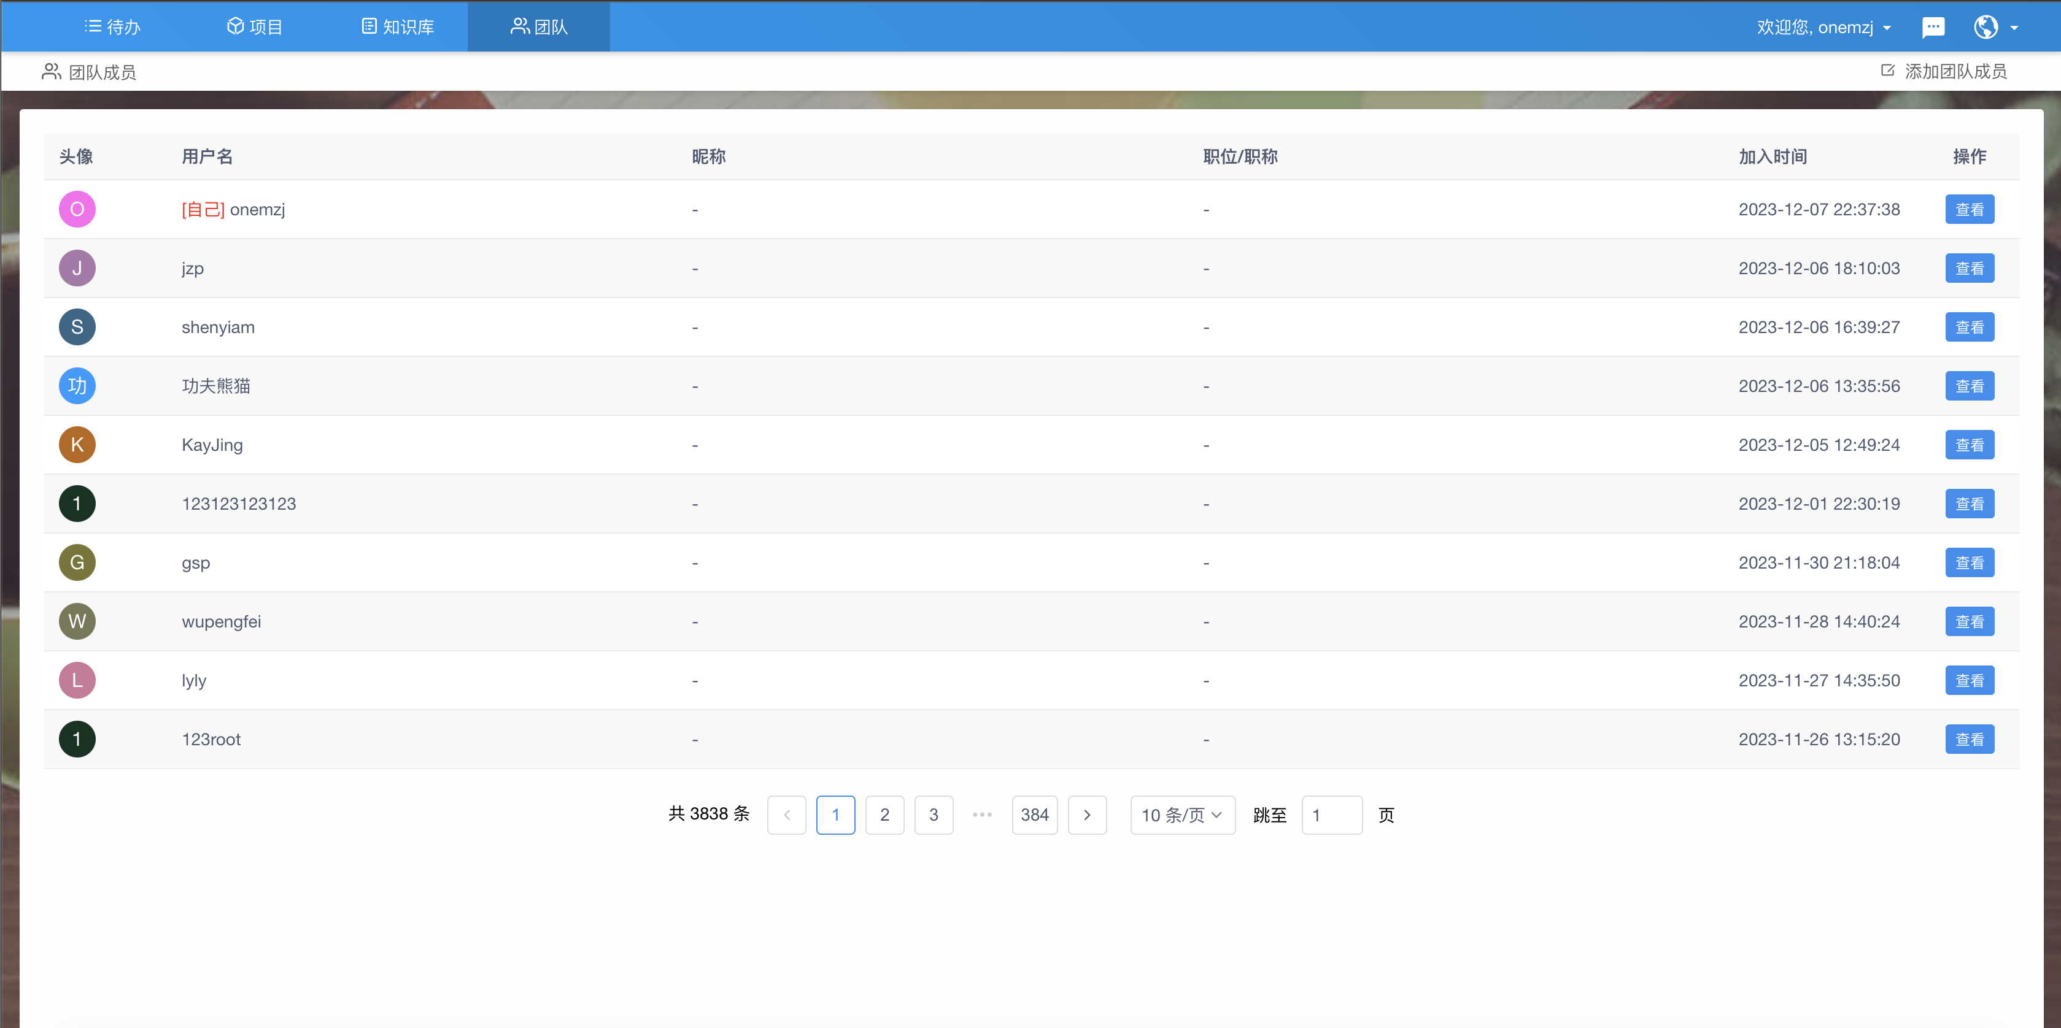This screenshot has height=1028, width=2061.
Task: Click the 123123123123 dark avatar
Action: [77, 504]
